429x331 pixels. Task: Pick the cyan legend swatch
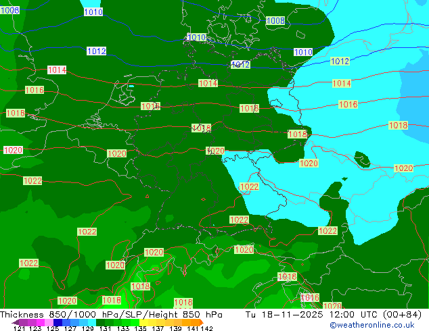[x=92, y=322]
